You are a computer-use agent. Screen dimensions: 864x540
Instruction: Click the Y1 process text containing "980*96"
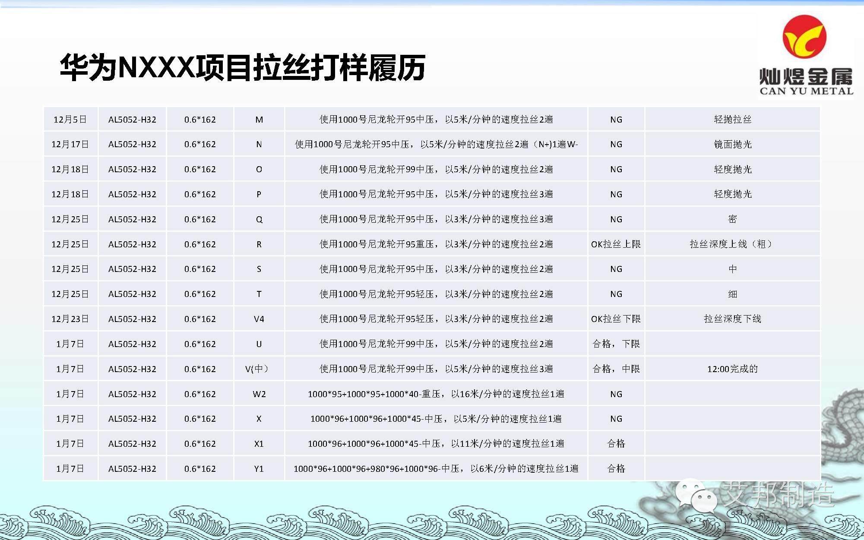(x=436, y=469)
